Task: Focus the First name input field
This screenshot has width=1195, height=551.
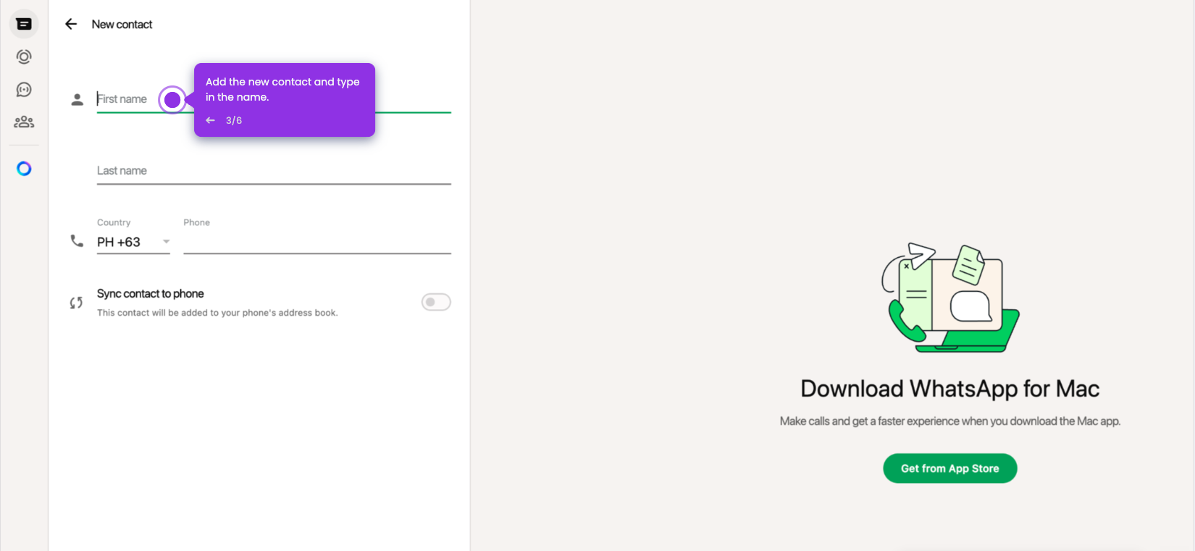Action: [x=274, y=99]
